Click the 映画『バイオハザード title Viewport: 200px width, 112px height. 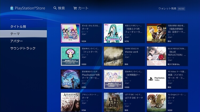pos(176,76)
